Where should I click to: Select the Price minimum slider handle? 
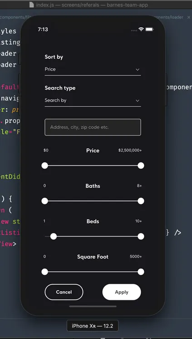(44, 166)
